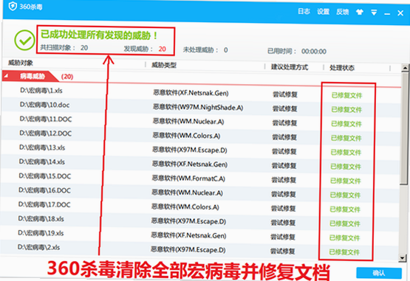Viewport: 410px width, 281px height.
Task: Click the 威胁对象 column header
Action: pyautogui.click(x=21, y=63)
